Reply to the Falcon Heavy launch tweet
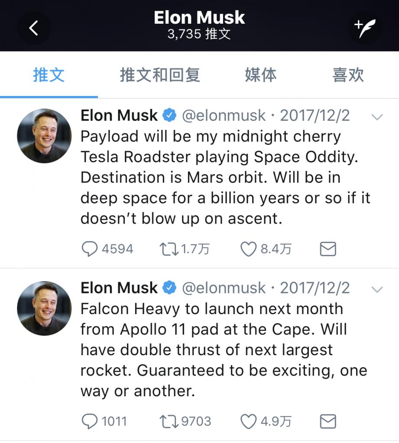 coord(89,421)
